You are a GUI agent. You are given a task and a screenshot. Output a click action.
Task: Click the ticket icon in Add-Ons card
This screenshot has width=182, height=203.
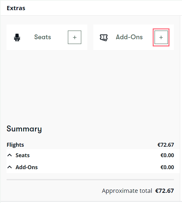[103, 38]
